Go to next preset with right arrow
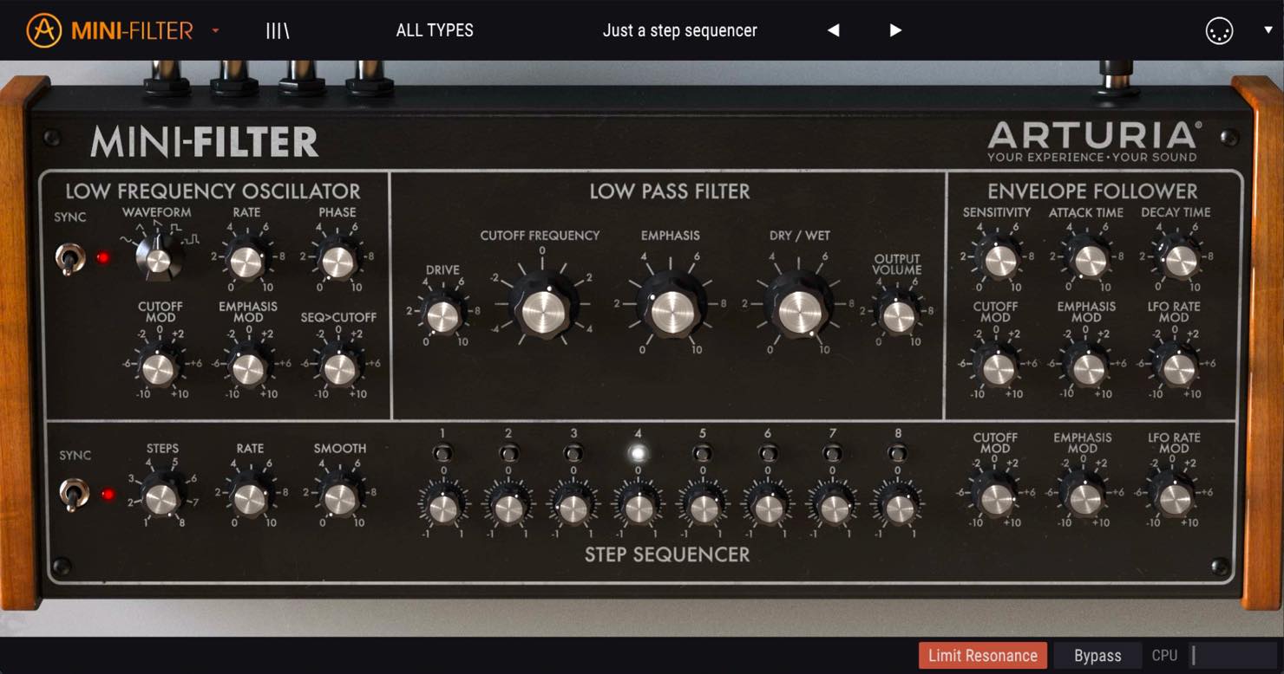 (x=895, y=30)
